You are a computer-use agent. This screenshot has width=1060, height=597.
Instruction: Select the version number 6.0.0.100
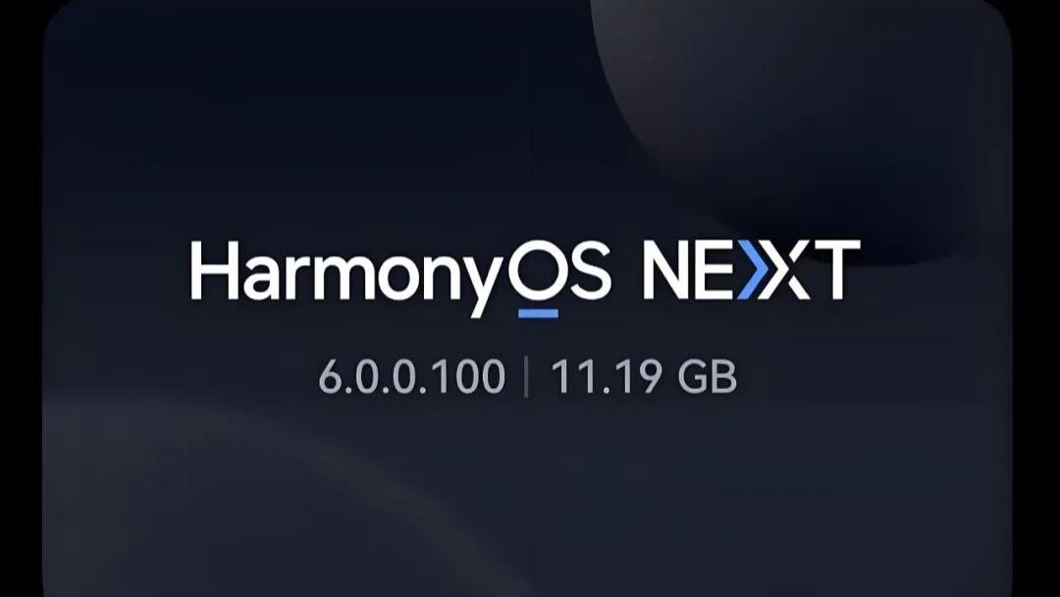[411, 377]
